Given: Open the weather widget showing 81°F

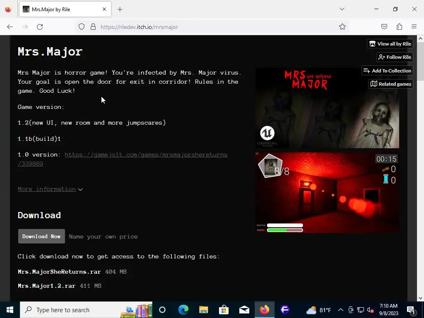Looking at the screenshot, I should coord(319,310).
